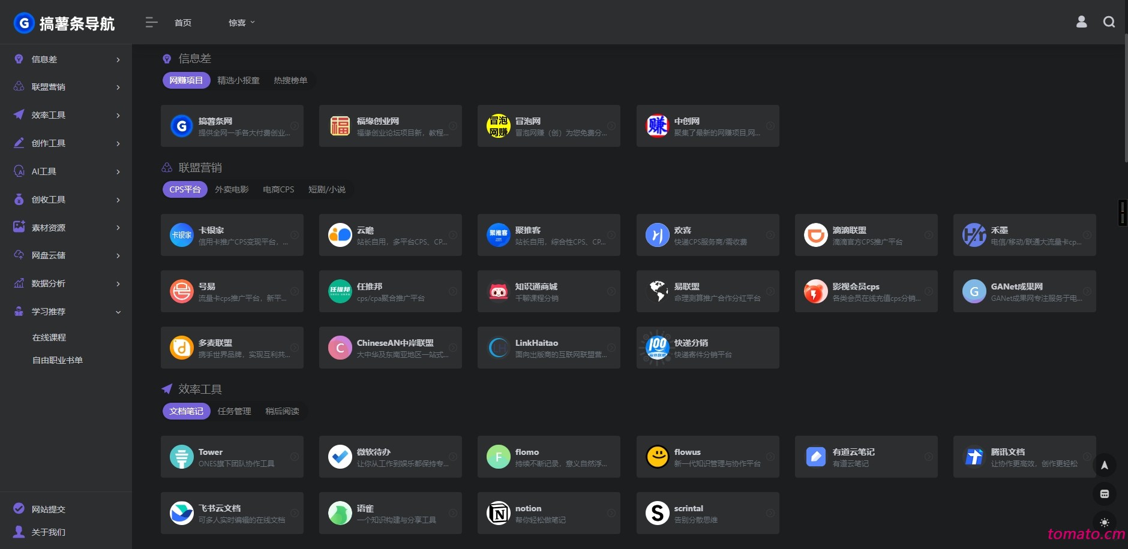Open the 惊喜 dropdown in top navigation
Screen dimensions: 1128x549
pos(241,23)
